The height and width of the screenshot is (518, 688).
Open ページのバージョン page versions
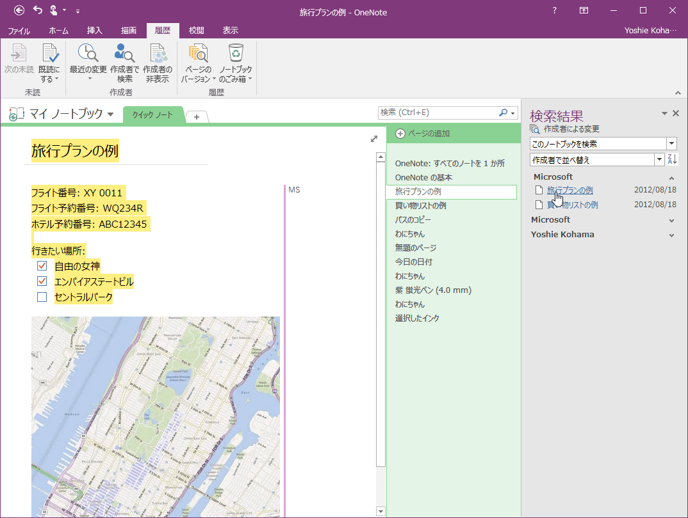(x=199, y=63)
